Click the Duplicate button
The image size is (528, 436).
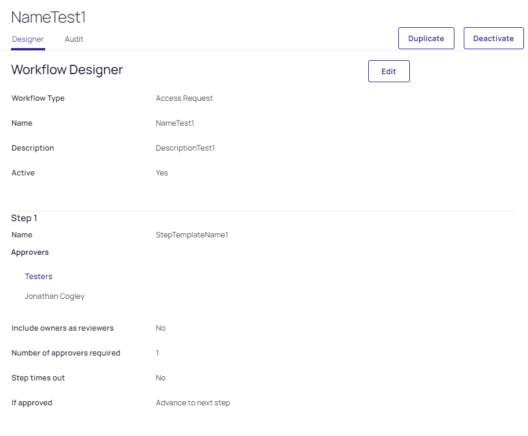426,38
